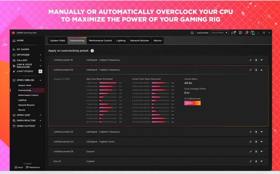280x174 pixels.
Task: Click the XTU Benchmark 2392 score bar
Action: click(x=192, y=103)
